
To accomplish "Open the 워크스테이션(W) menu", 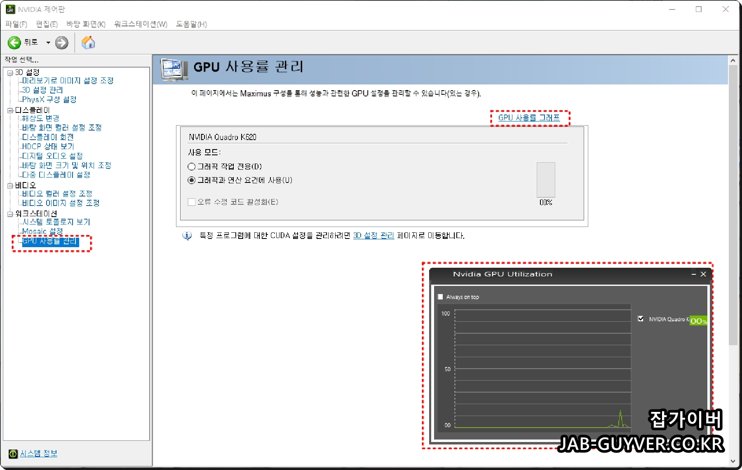I will tap(141, 24).
